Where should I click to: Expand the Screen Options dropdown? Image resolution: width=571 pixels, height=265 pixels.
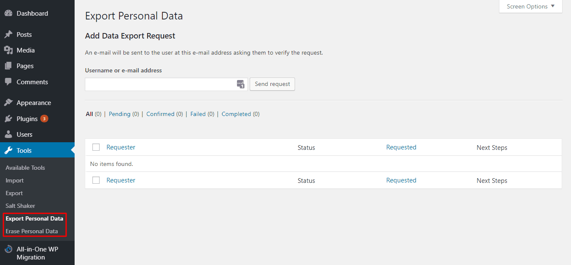click(531, 6)
